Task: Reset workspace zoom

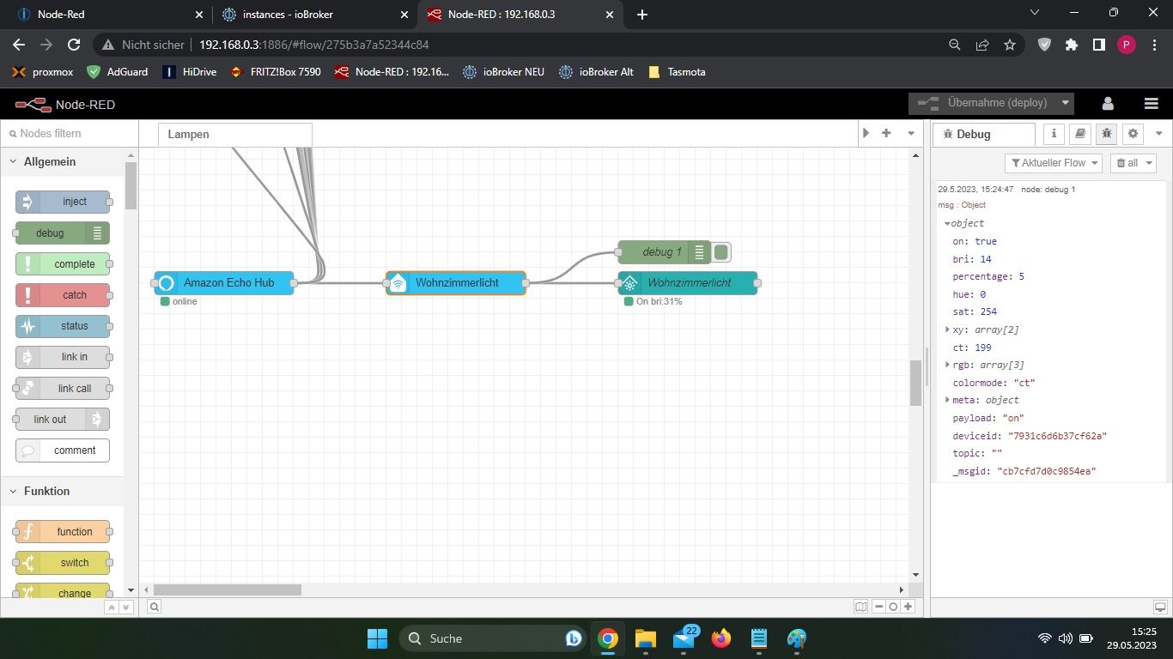Action: click(893, 607)
